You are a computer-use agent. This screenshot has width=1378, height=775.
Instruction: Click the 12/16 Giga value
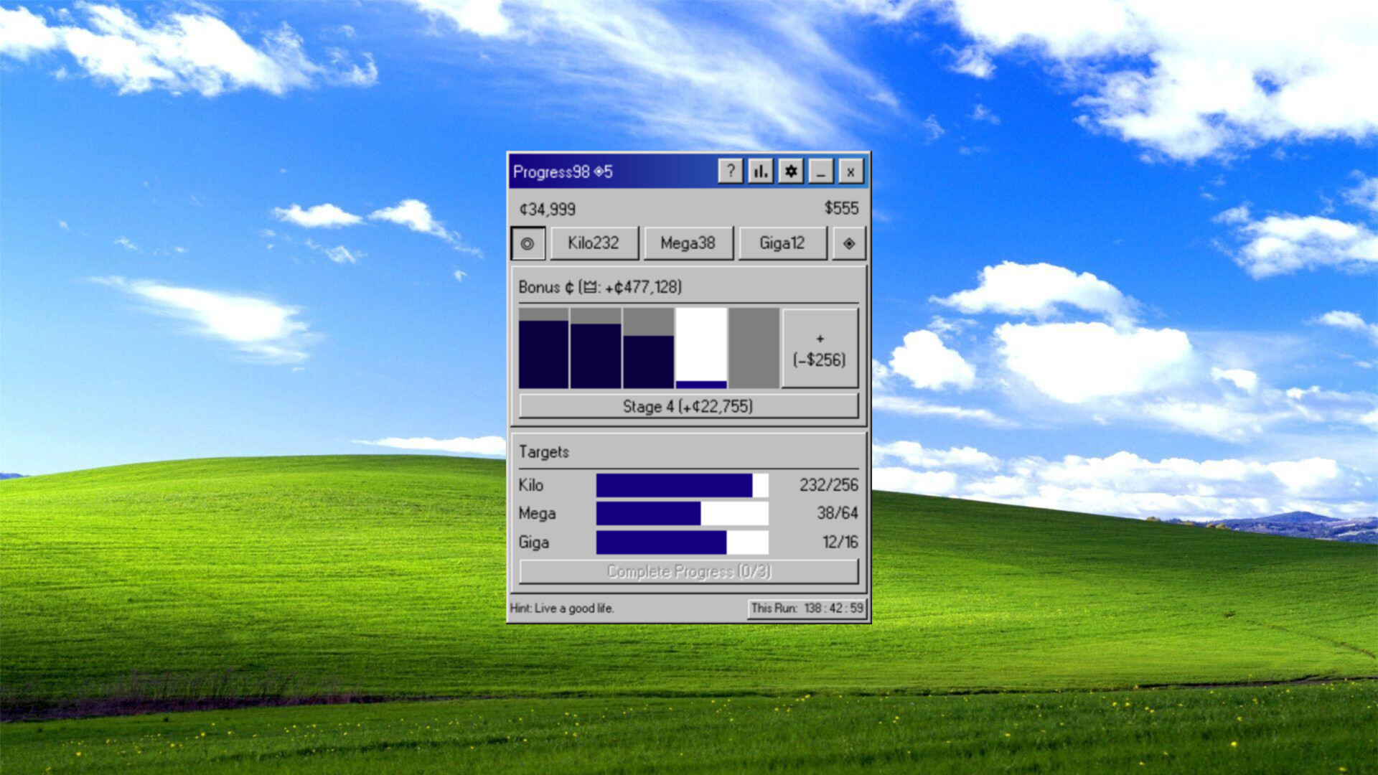click(x=840, y=542)
